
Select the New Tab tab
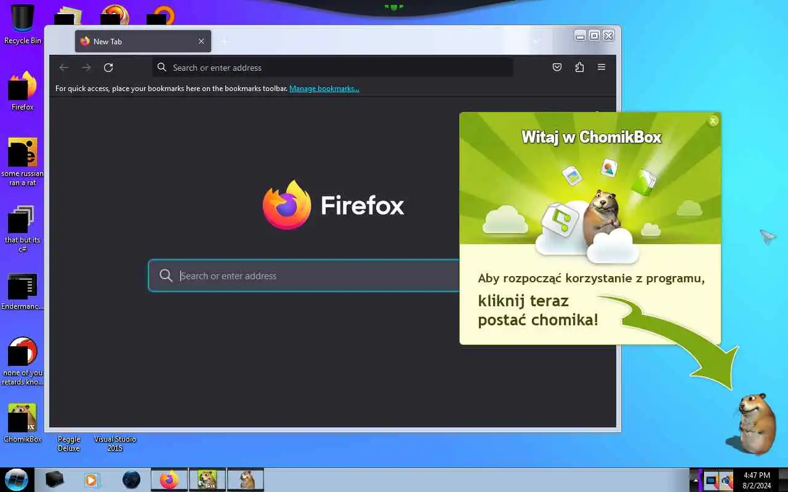pos(143,41)
